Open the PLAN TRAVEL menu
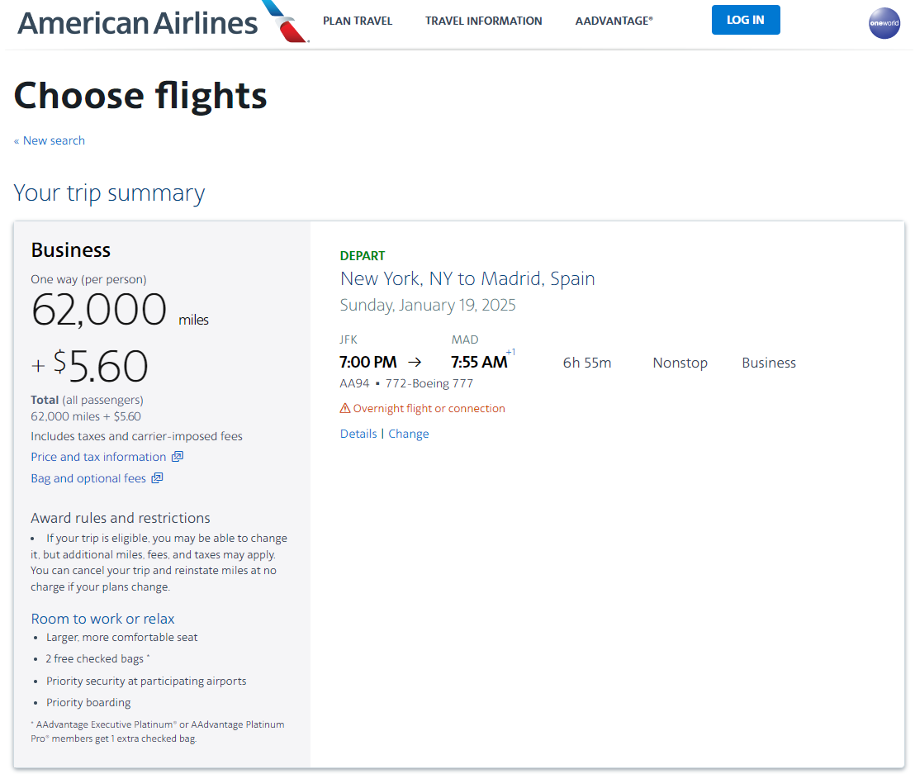 coord(358,21)
